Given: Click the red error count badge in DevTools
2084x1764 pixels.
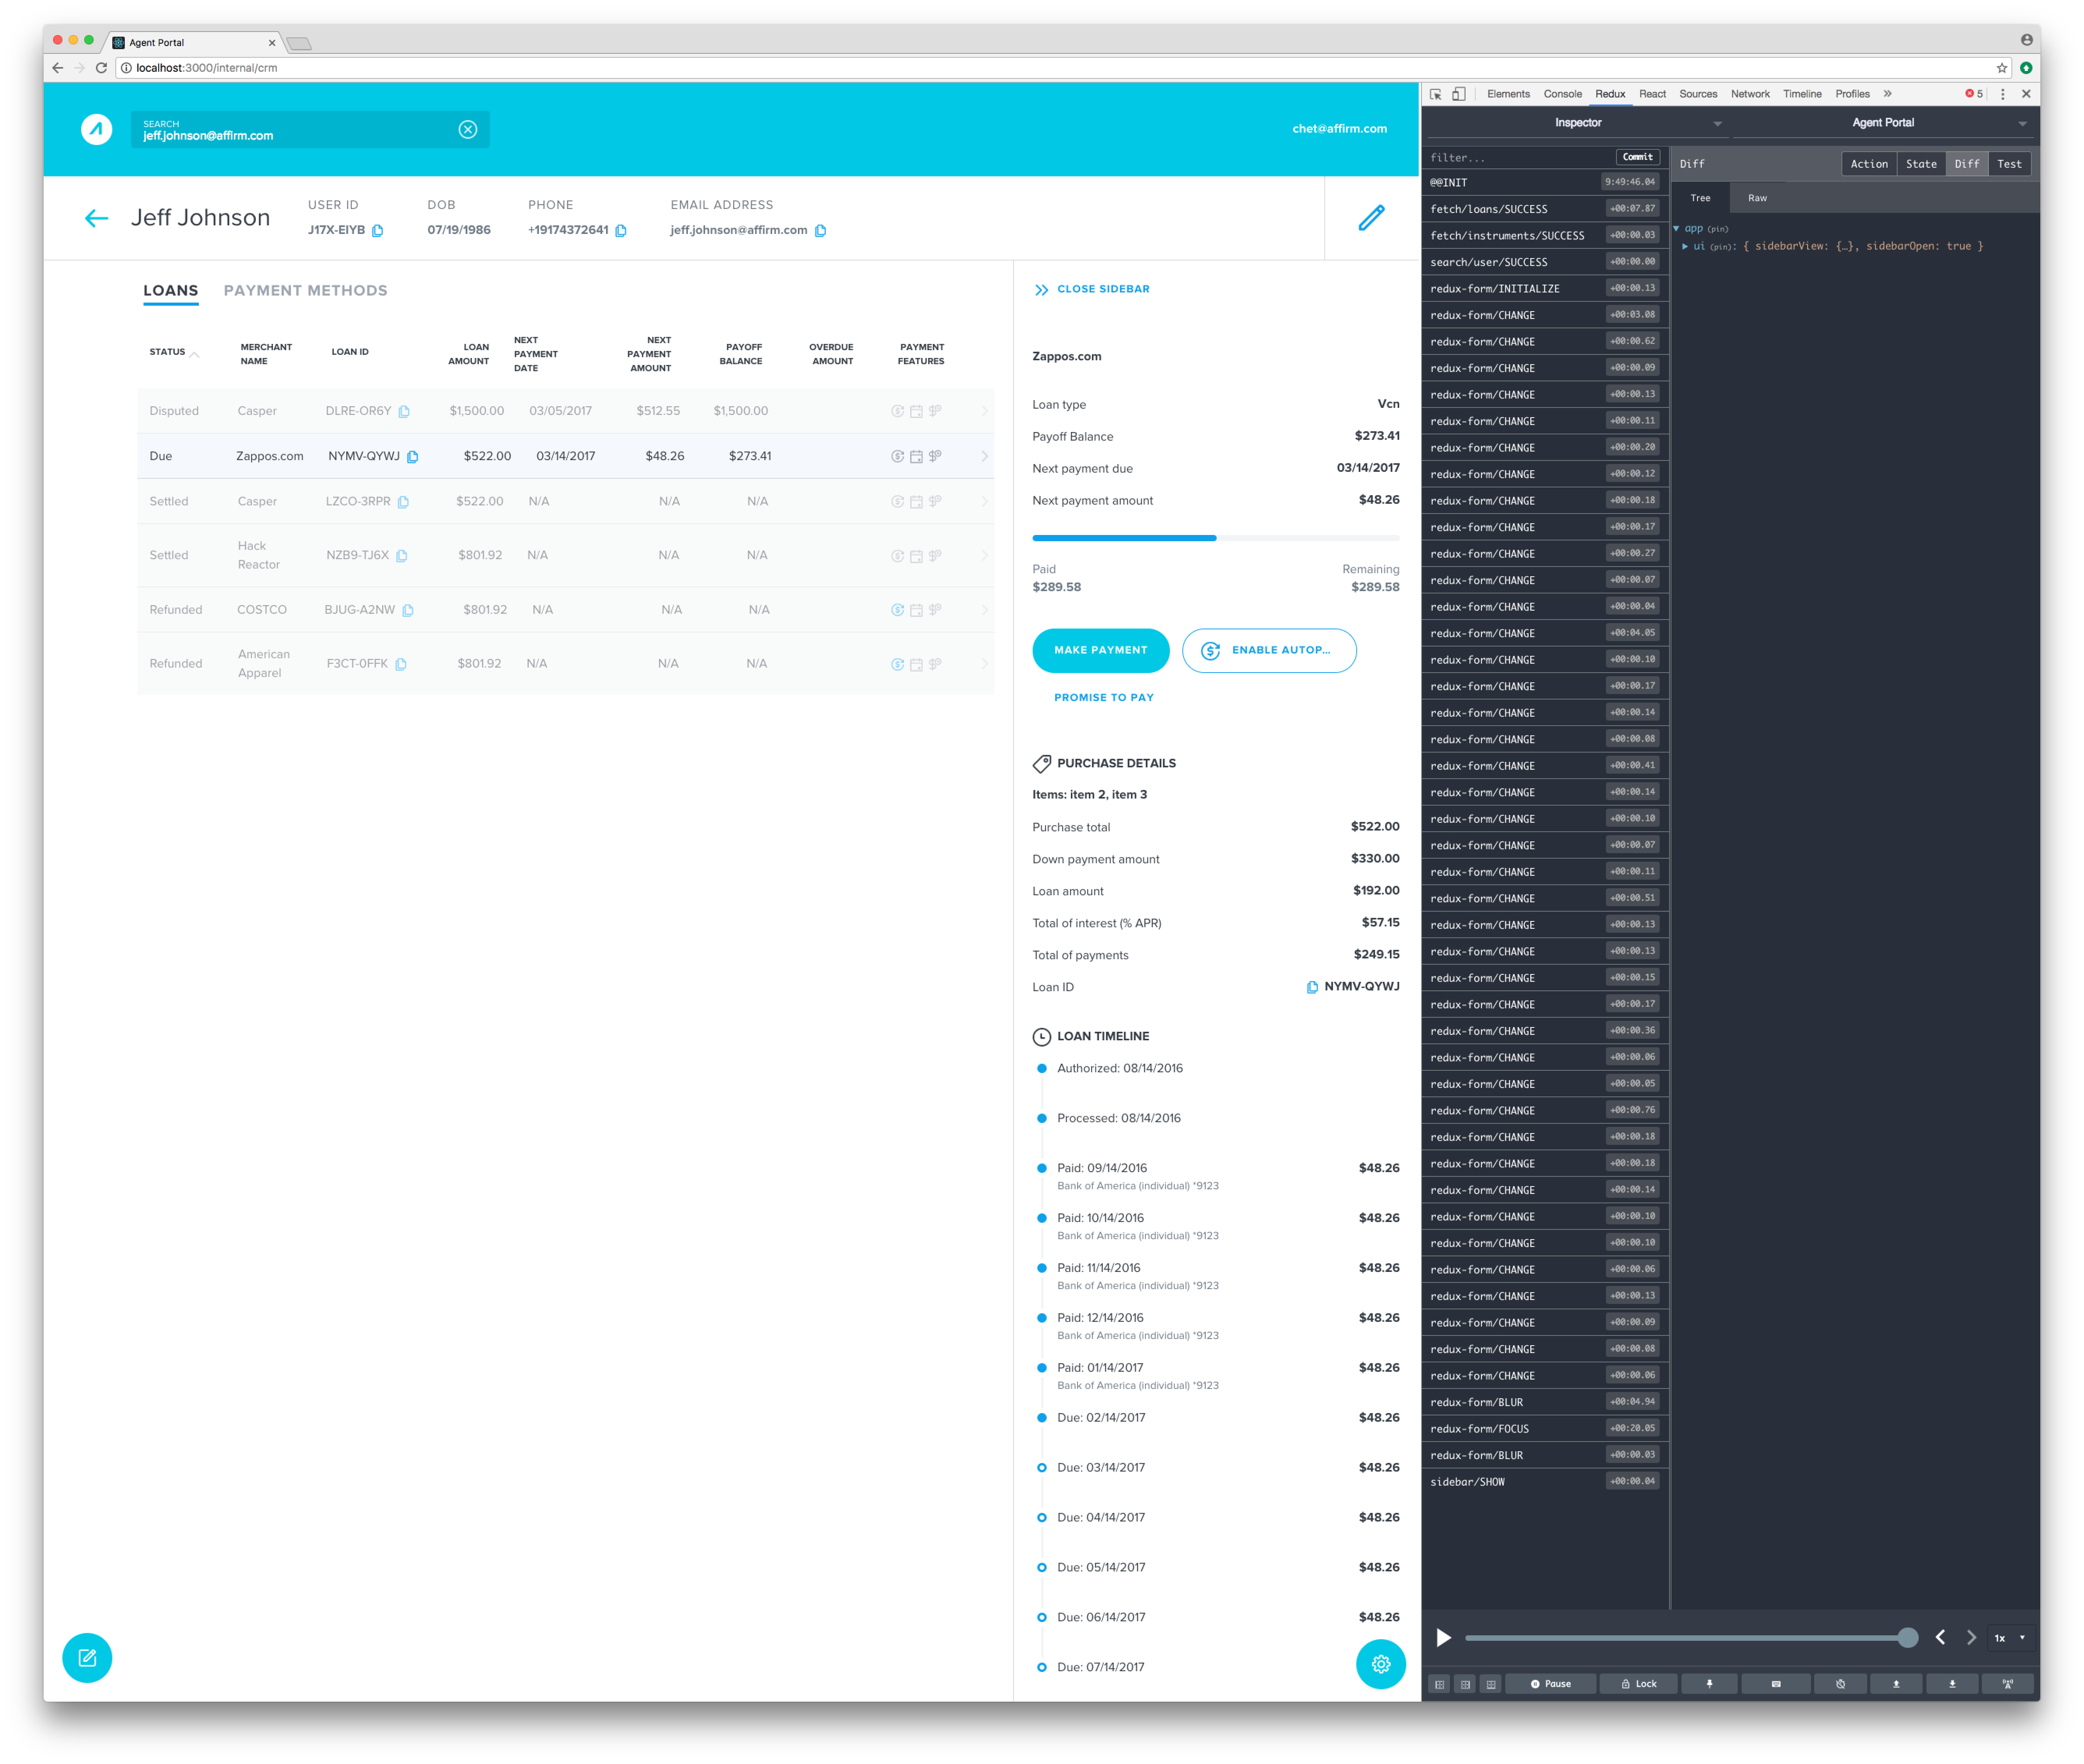Looking at the screenshot, I should click(1974, 94).
